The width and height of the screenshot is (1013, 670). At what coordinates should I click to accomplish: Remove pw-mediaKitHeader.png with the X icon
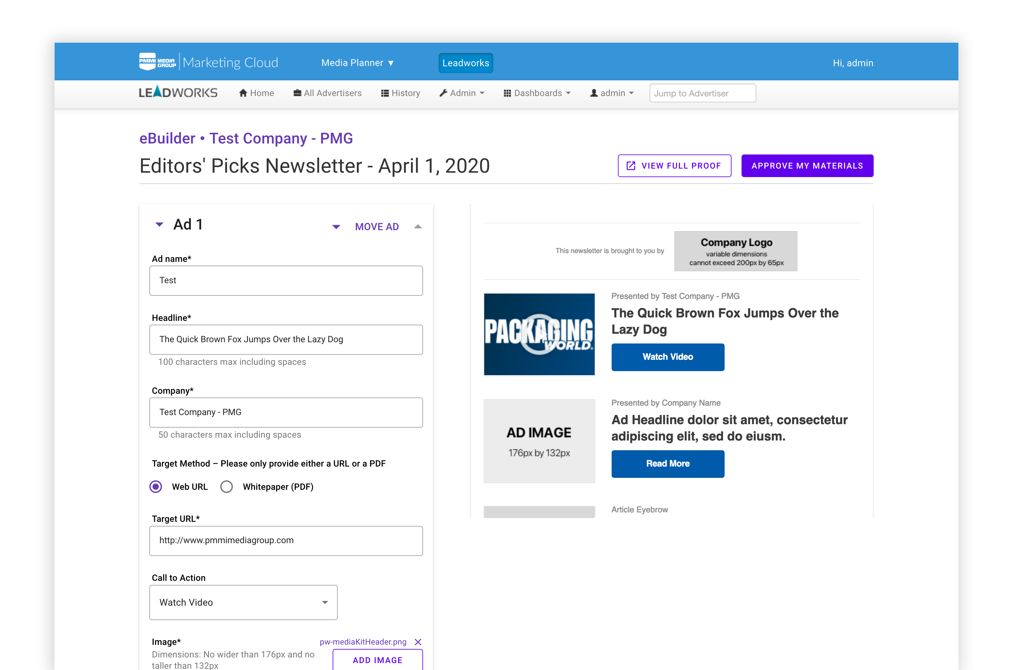[x=418, y=642]
